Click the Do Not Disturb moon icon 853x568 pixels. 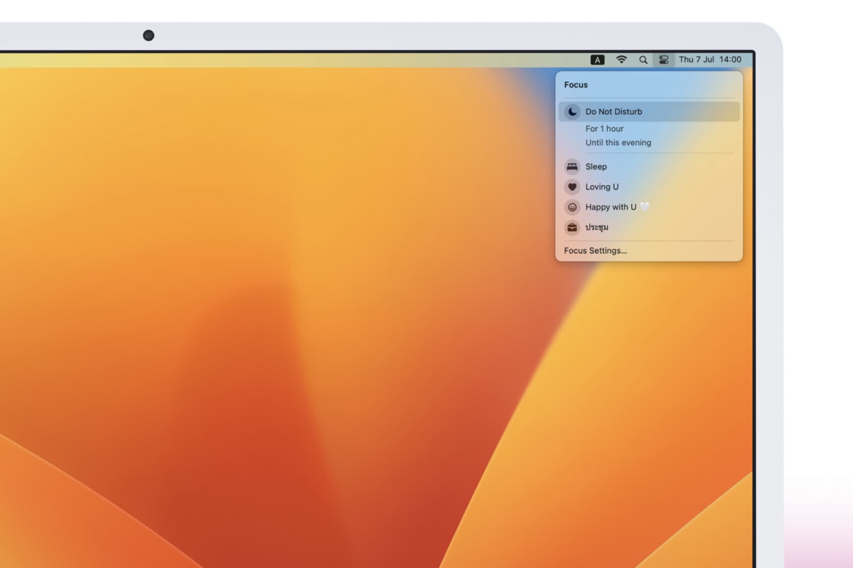(x=572, y=112)
